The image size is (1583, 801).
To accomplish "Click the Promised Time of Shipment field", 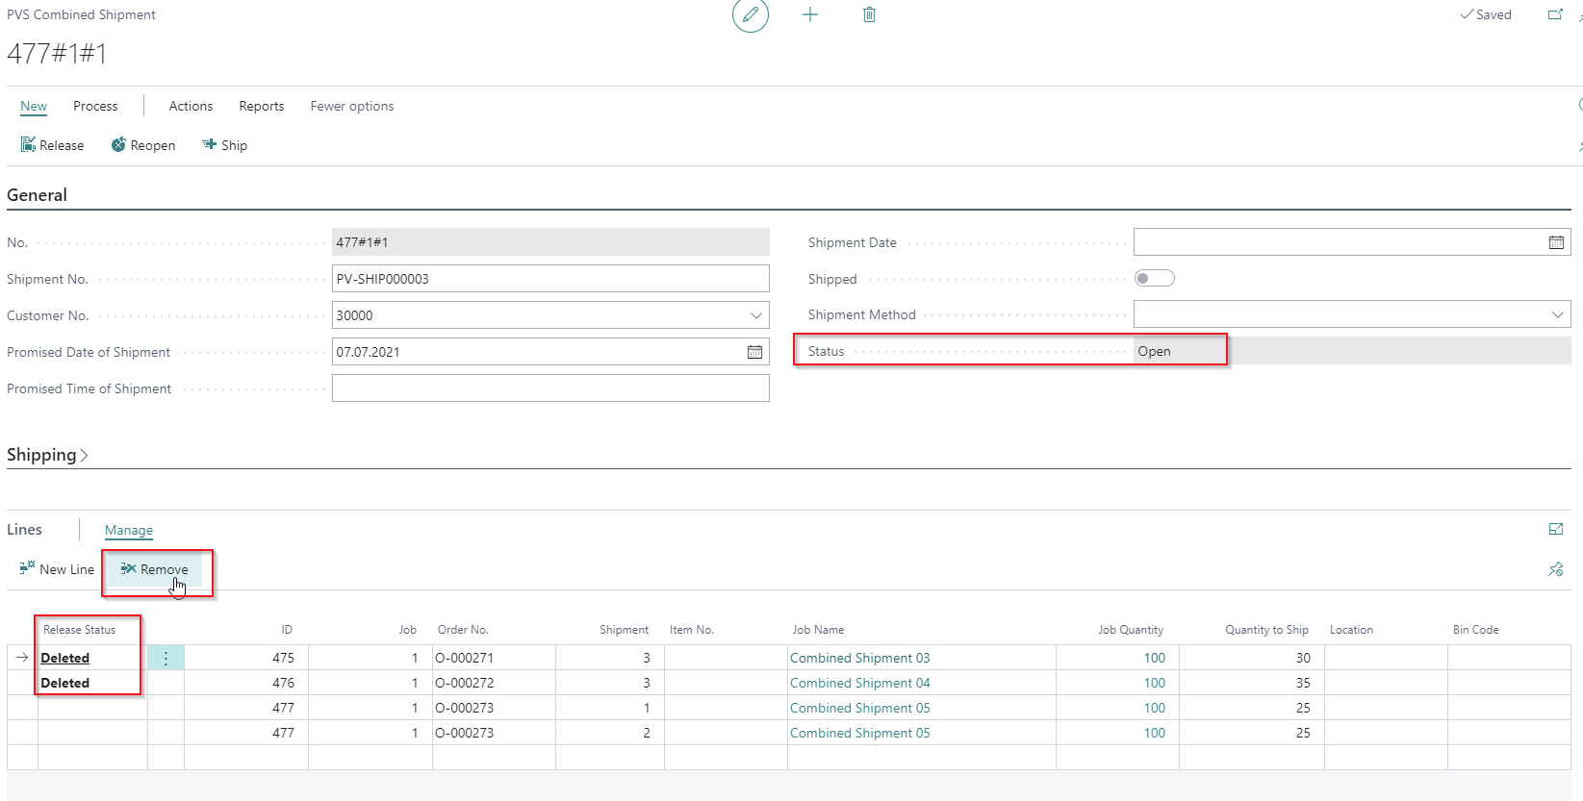I will (550, 388).
